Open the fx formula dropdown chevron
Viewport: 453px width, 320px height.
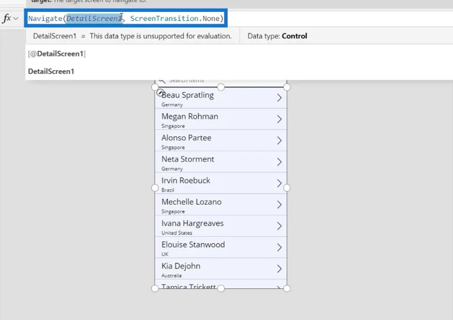(x=16, y=19)
